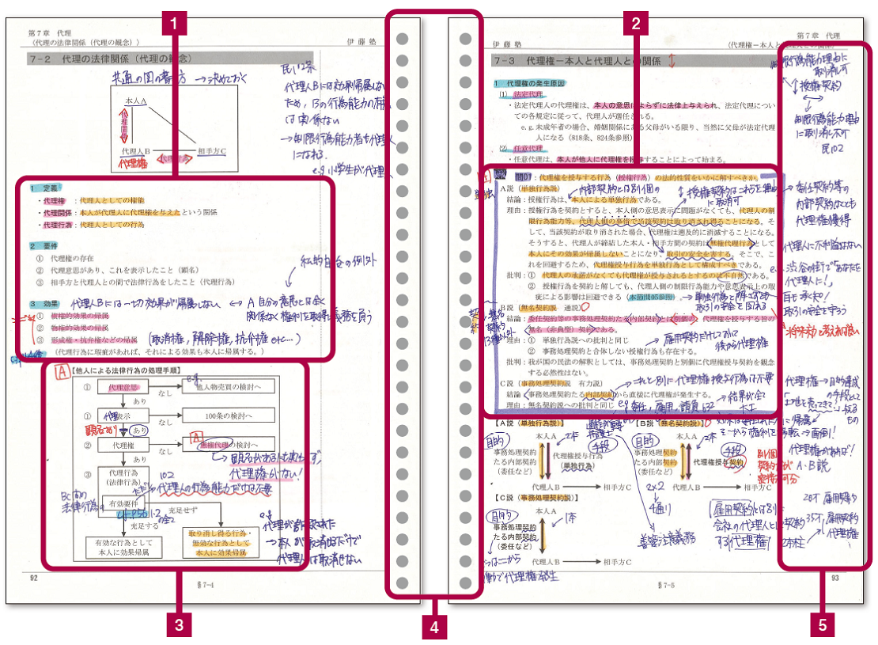The width and height of the screenshot is (878, 645).
Task: Select the 1 定義 subsection heading
Action: [44, 188]
